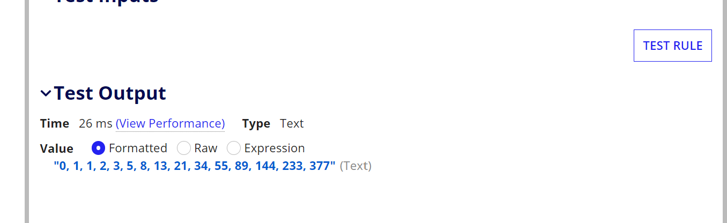The image size is (727, 223).
Task: Click the Test Output heading text
Action: click(110, 93)
